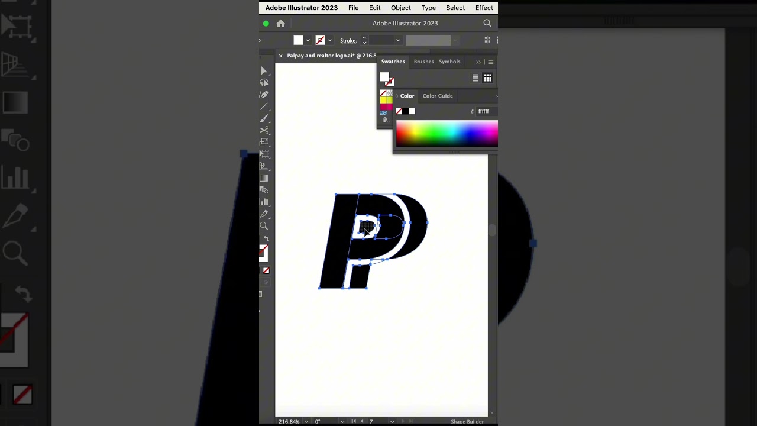Image resolution: width=757 pixels, height=426 pixels.
Task: Pick black swatch in Color panel
Action: pyautogui.click(x=405, y=111)
